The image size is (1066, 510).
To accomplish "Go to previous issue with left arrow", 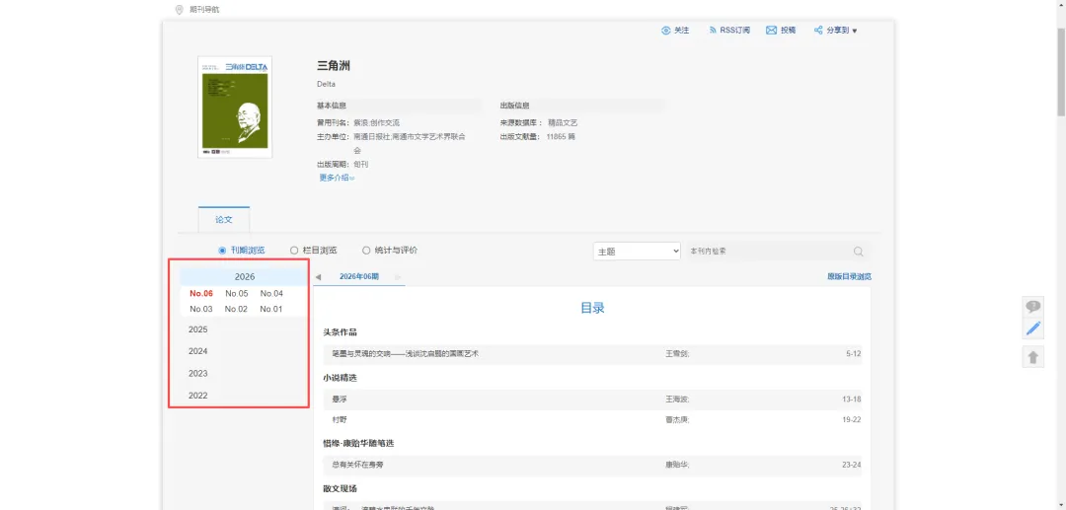I will click(x=318, y=277).
